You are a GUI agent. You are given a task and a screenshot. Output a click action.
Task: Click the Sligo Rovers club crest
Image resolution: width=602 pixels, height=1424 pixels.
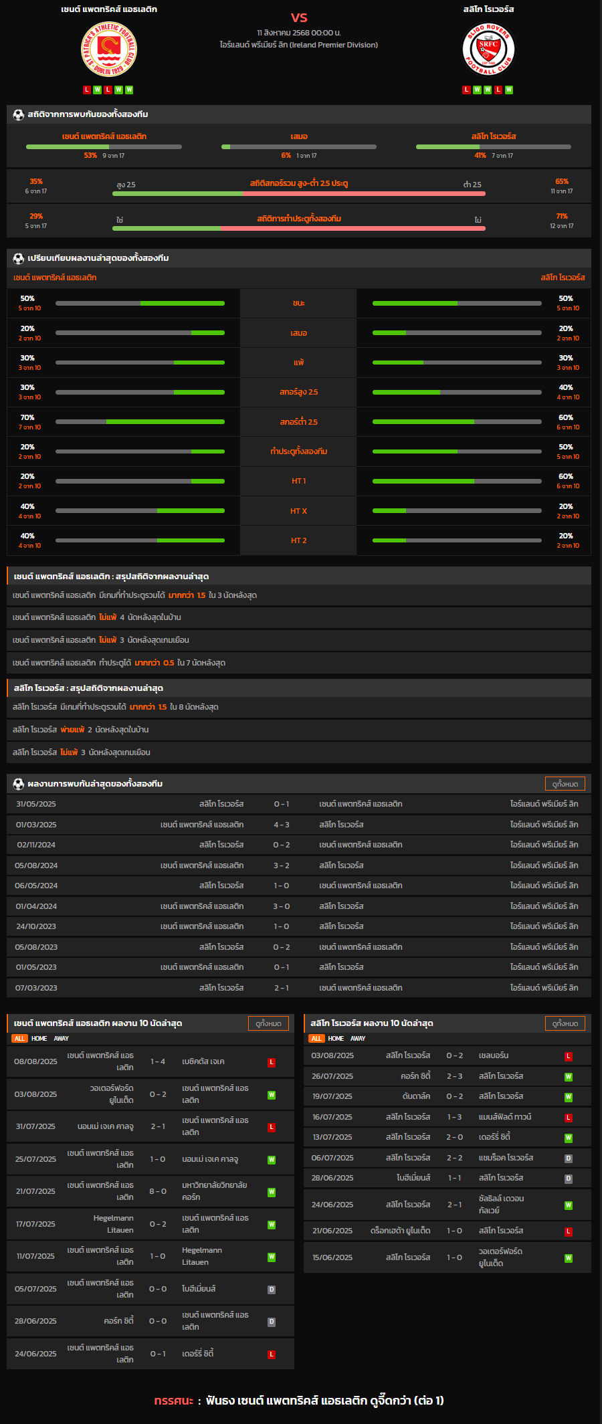[x=489, y=49]
